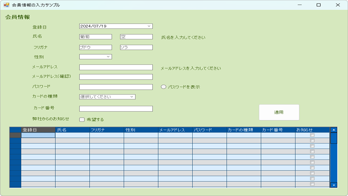The image size is (348, 196).
Task: Minimize the 会員情報の入力サンプル window
Action: (300, 5)
